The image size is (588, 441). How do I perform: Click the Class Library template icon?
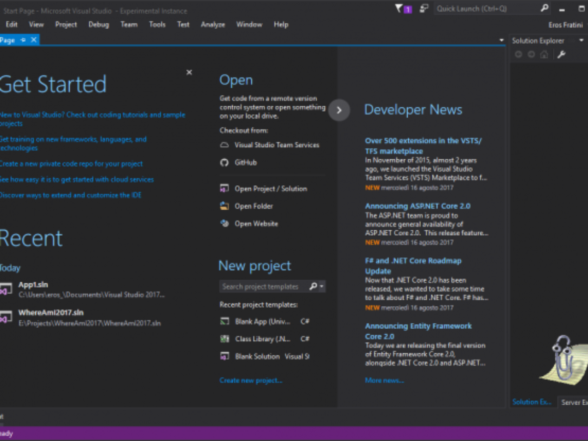(224, 339)
